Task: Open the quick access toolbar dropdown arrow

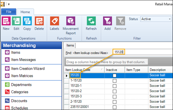Action: tap(9, 4)
